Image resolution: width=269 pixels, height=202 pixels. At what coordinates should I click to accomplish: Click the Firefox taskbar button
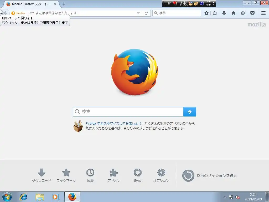coord(72,197)
